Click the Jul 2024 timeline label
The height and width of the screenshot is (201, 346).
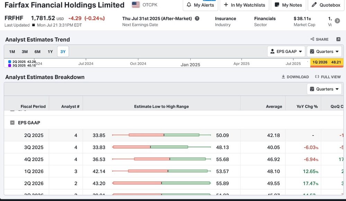(x=86, y=64)
